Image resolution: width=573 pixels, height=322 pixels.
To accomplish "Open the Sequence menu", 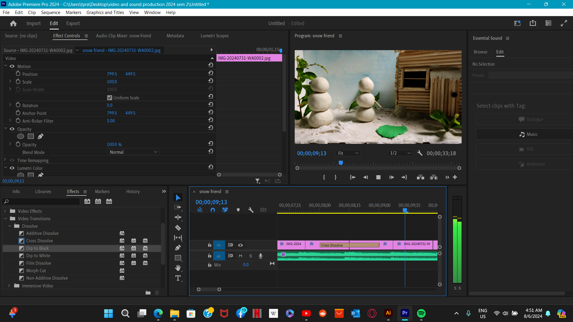I will [50, 12].
